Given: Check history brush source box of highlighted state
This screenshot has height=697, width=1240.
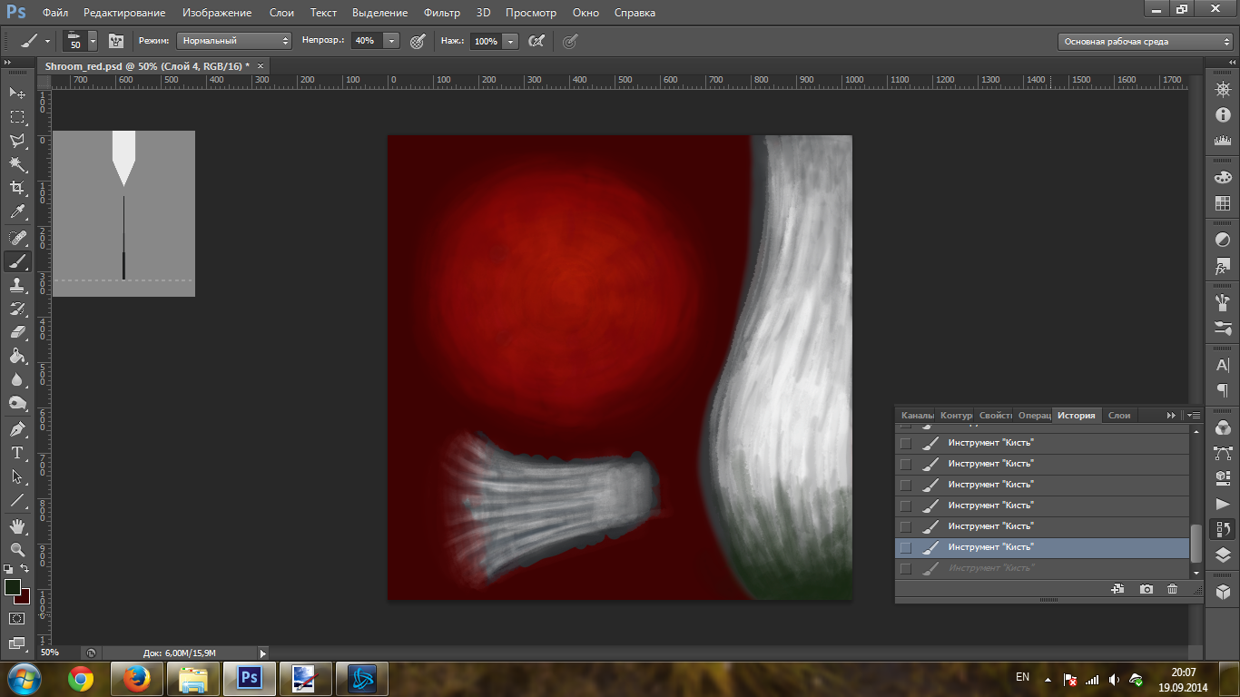Looking at the screenshot, I should [x=905, y=547].
